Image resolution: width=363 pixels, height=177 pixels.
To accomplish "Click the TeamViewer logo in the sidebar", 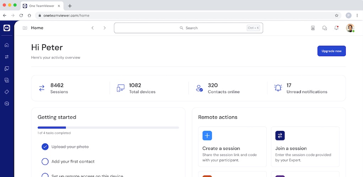I will point(7,28).
